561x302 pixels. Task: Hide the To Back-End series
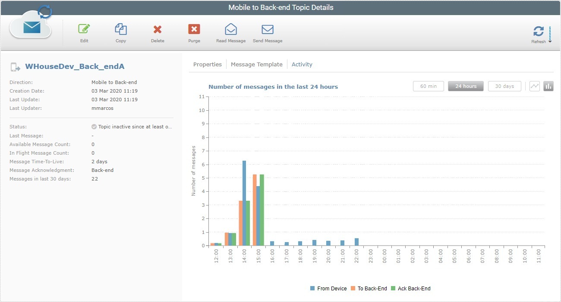pyautogui.click(x=369, y=288)
